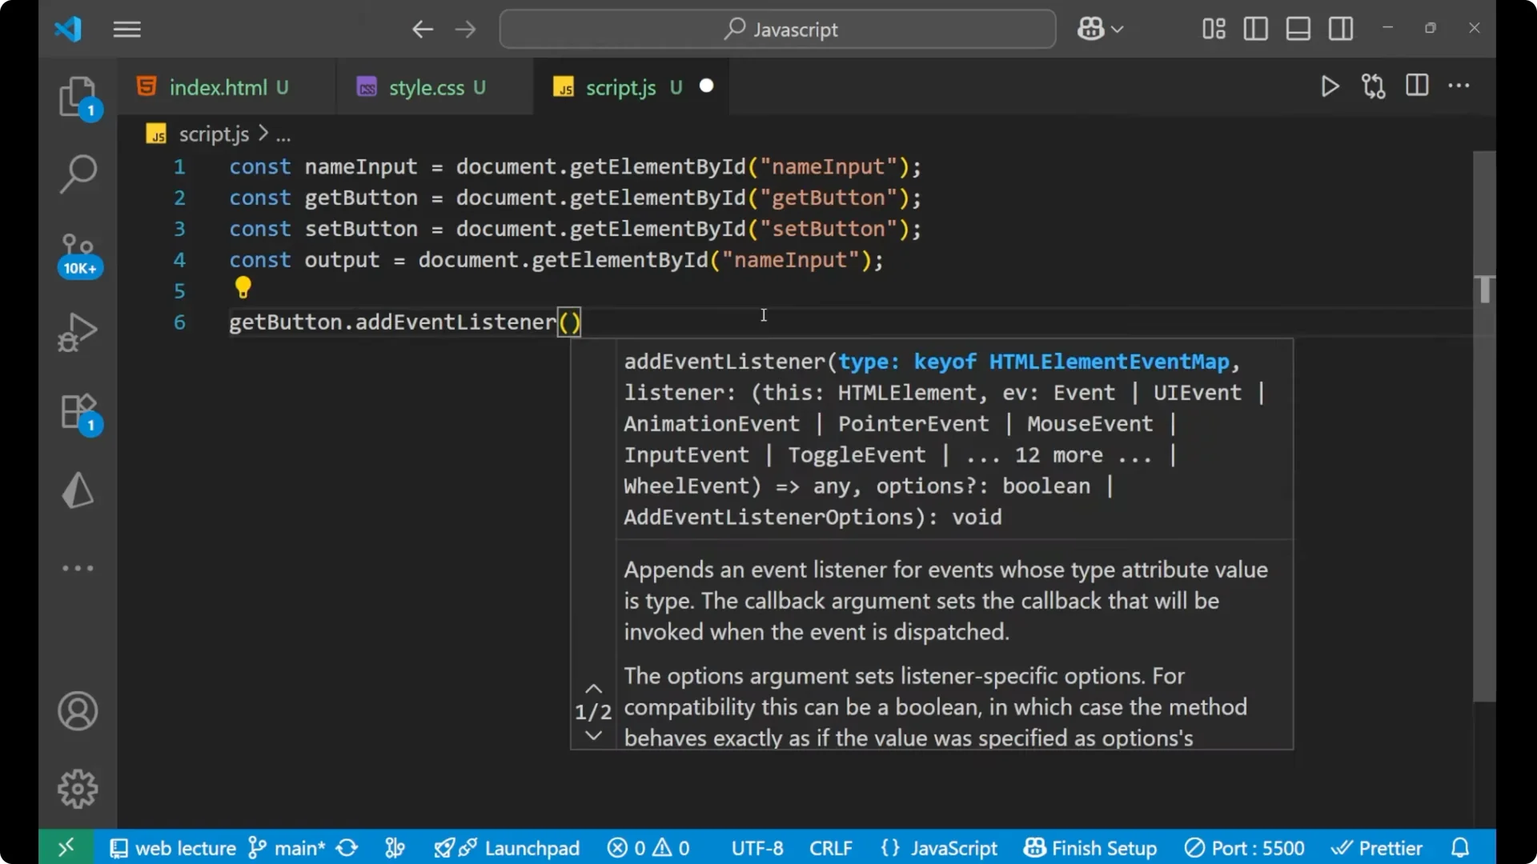Open the Run and Debug panel

pyautogui.click(x=78, y=331)
